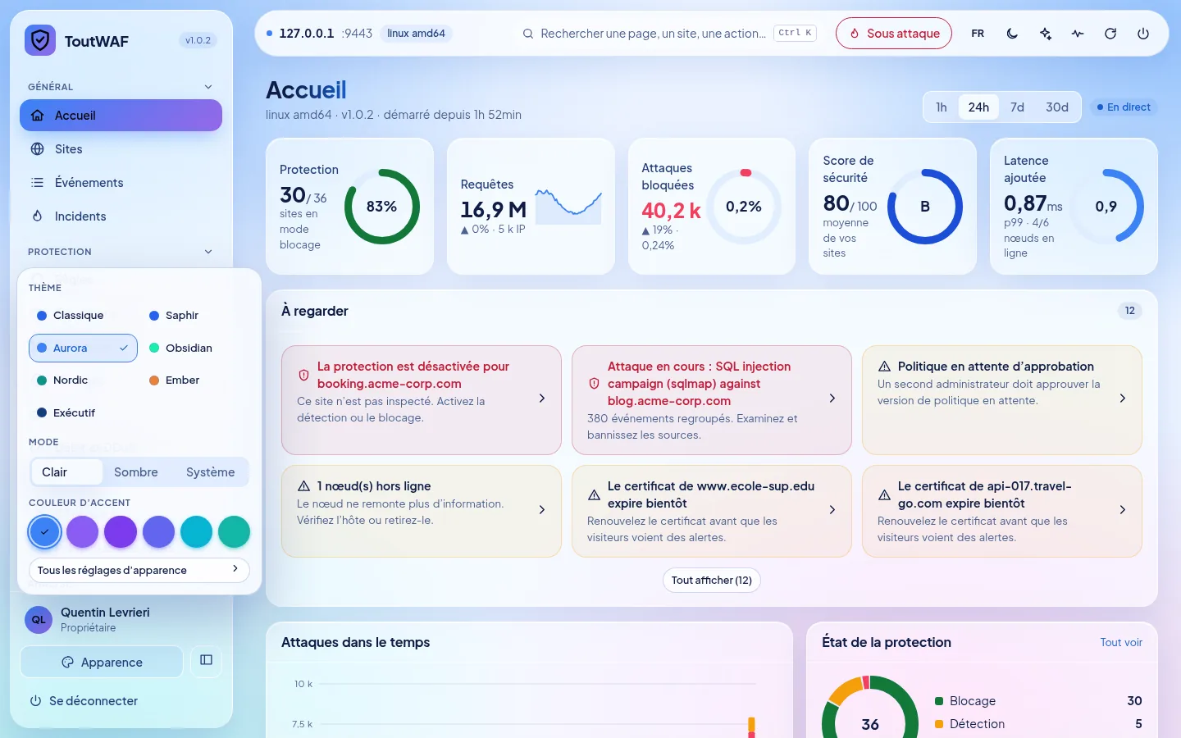The width and height of the screenshot is (1181, 738).
Task: Toggle dark mode moon icon
Action: click(x=1012, y=34)
